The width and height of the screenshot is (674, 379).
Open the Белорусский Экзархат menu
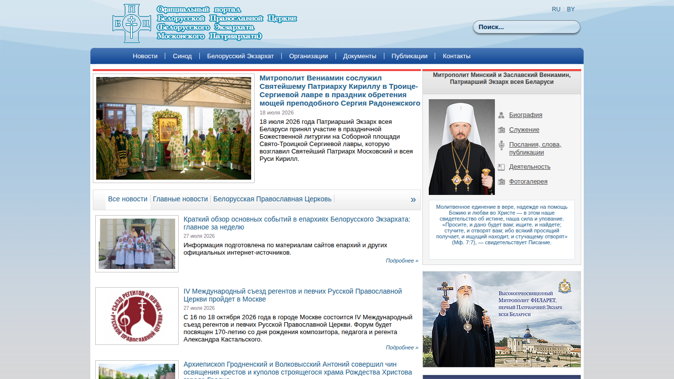pos(240,56)
